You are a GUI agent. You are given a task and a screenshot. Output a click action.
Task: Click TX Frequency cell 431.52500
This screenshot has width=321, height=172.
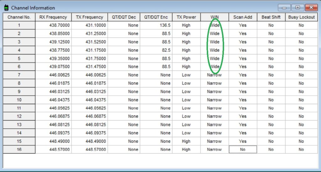(x=90, y=42)
